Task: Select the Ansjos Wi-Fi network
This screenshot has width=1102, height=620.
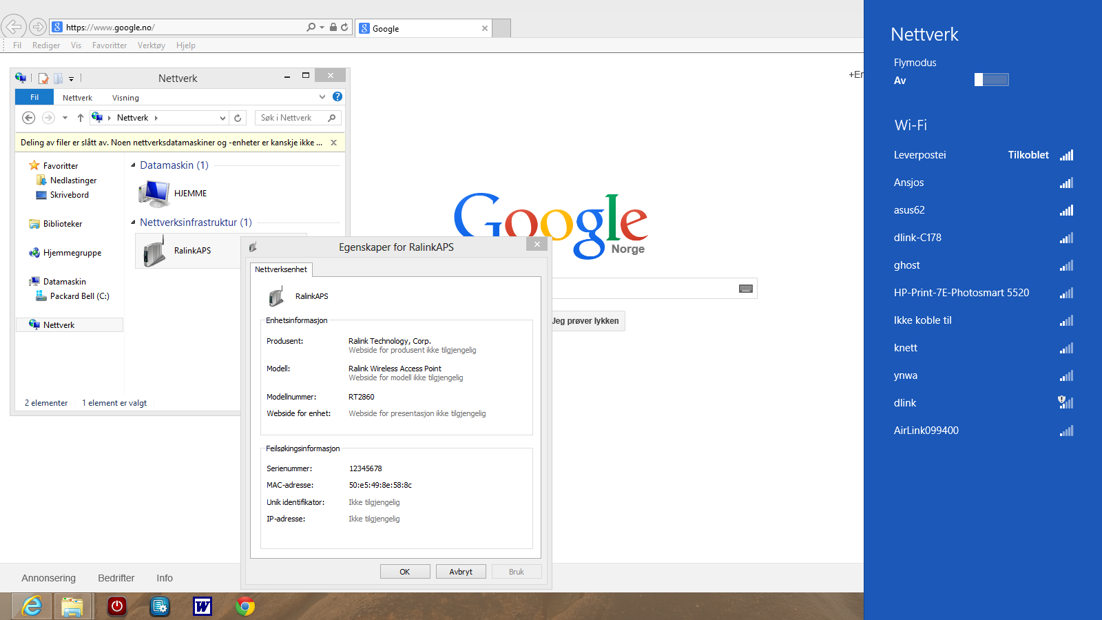Action: (x=984, y=183)
